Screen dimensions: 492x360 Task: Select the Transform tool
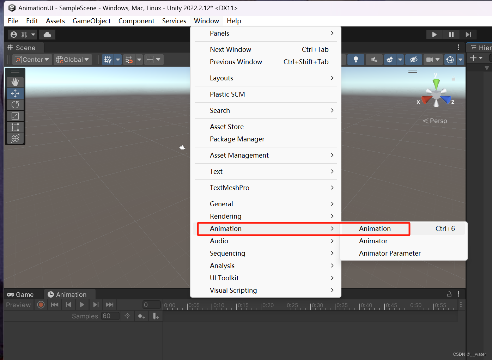[x=15, y=139]
